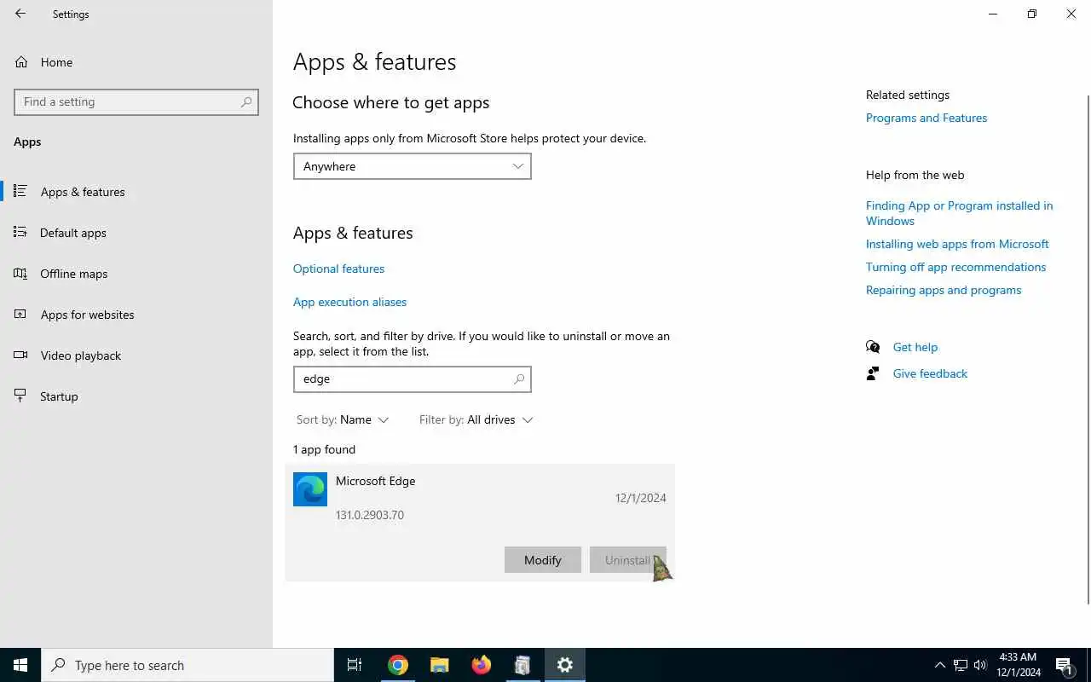
Task: Click the Uninstall button for Microsoft Edge
Action: pyautogui.click(x=628, y=560)
